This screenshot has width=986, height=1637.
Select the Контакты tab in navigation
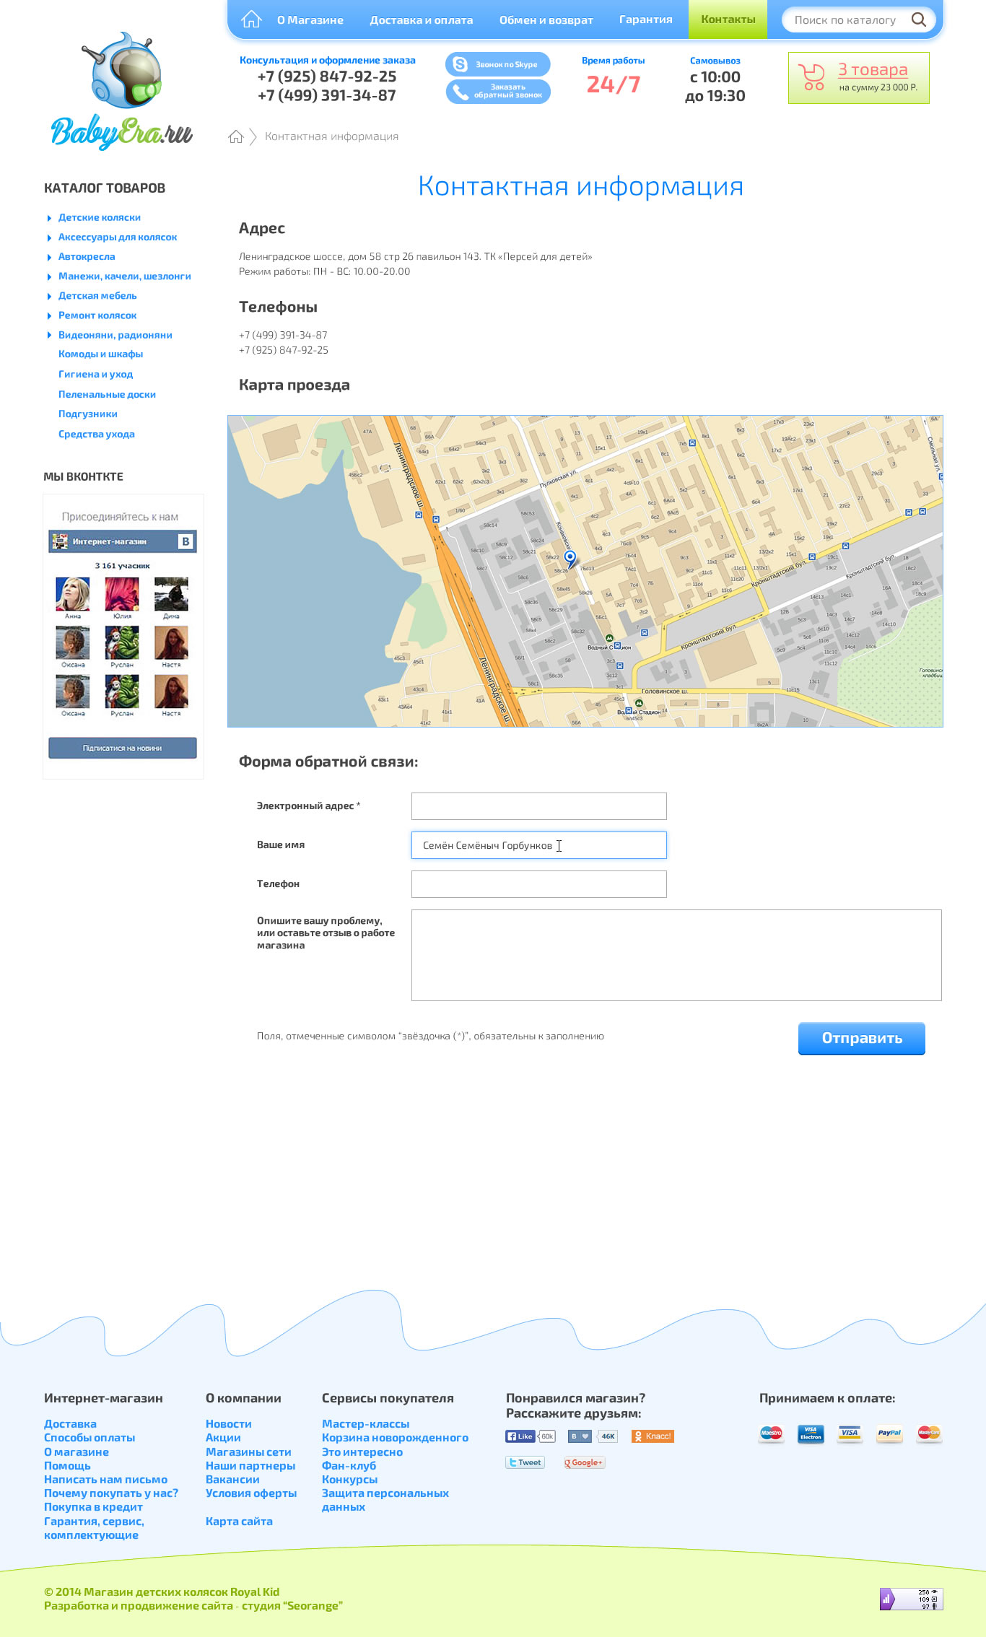(728, 19)
